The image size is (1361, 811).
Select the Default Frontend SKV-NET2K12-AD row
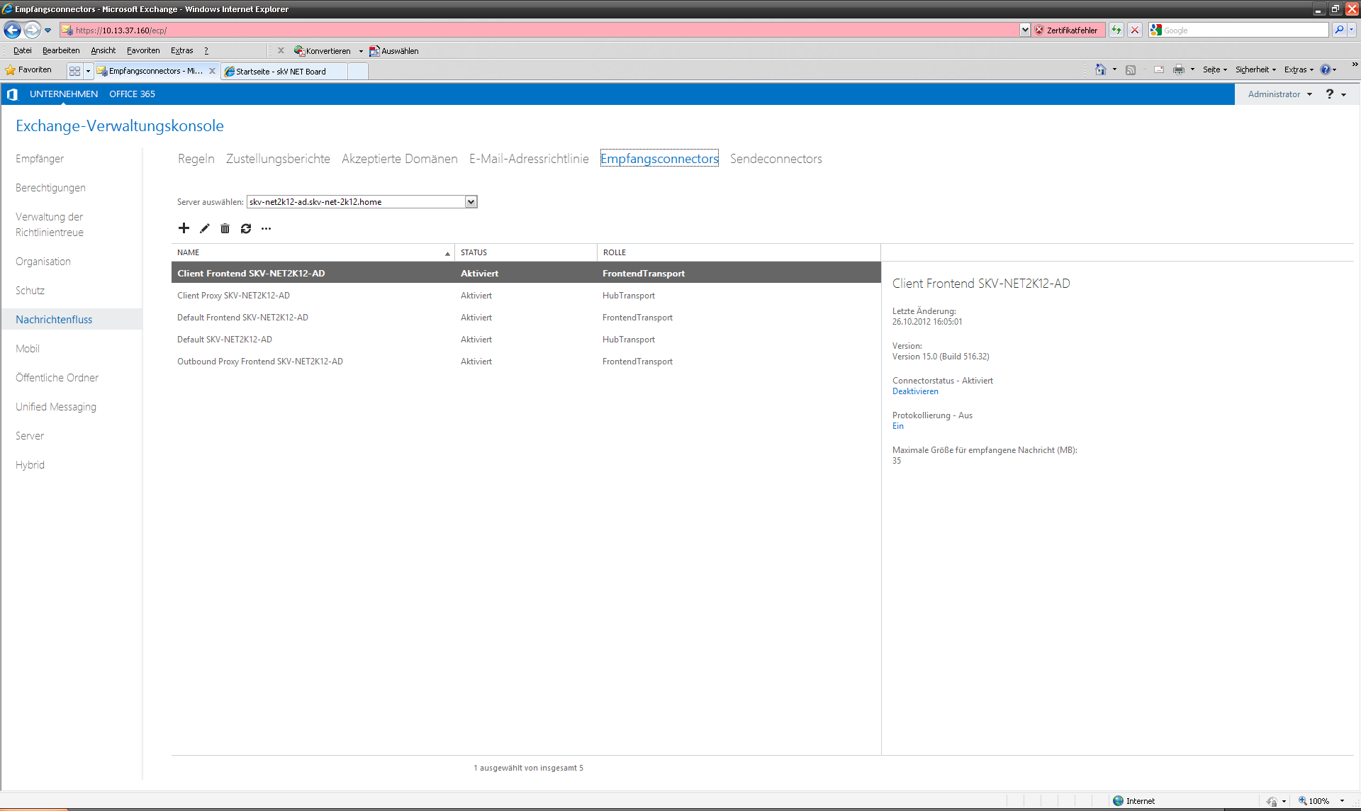tap(242, 318)
